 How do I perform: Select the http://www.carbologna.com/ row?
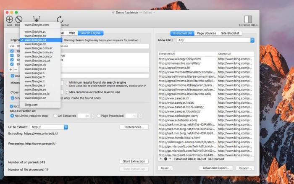(206, 116)
